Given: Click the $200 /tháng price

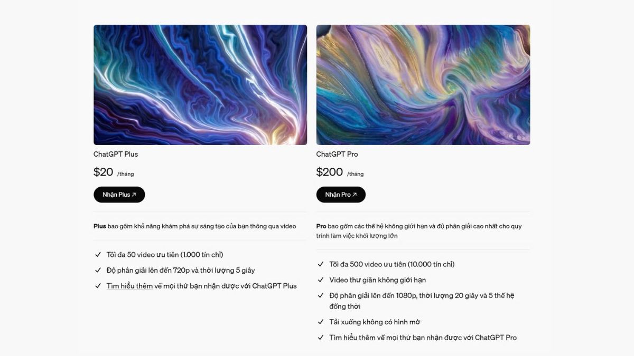Looking at the screenshot, I should click(x=340, y=172).
